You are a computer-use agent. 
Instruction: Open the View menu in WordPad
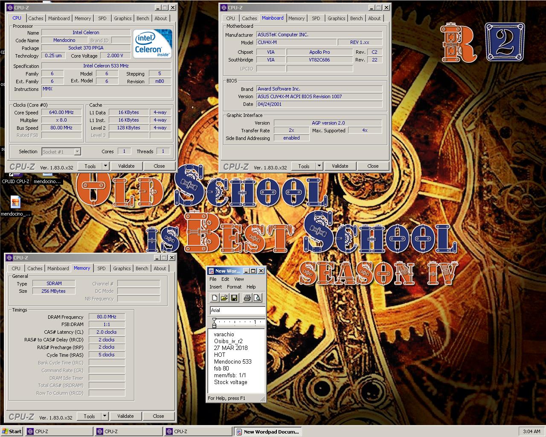(239, 279)
